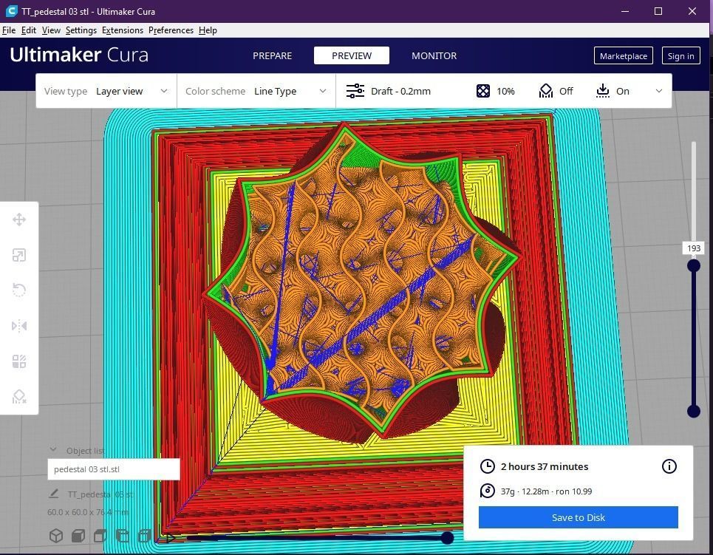Click Save to Disk
The image size is (713, 555).
[x=578, y=517]
